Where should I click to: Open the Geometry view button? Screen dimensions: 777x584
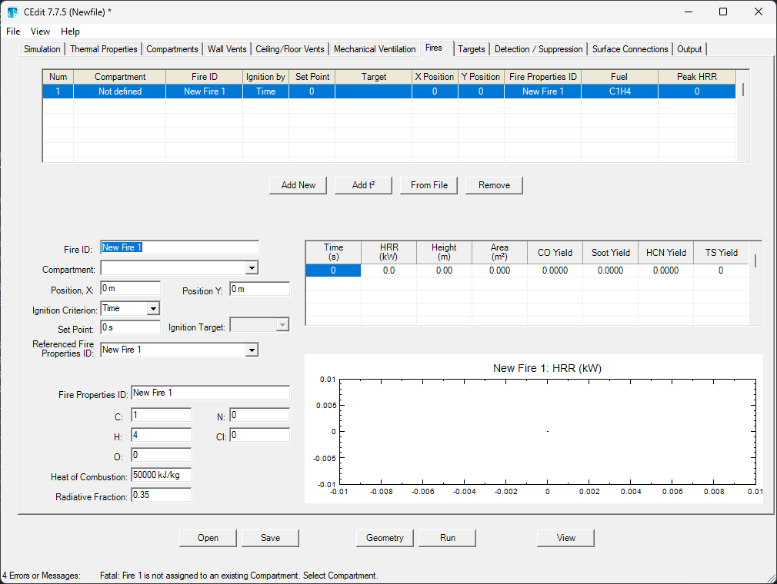[x=385, y=538]
